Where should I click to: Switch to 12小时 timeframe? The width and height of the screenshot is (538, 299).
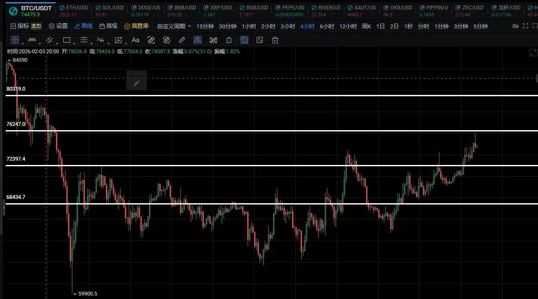pos(348,26)
